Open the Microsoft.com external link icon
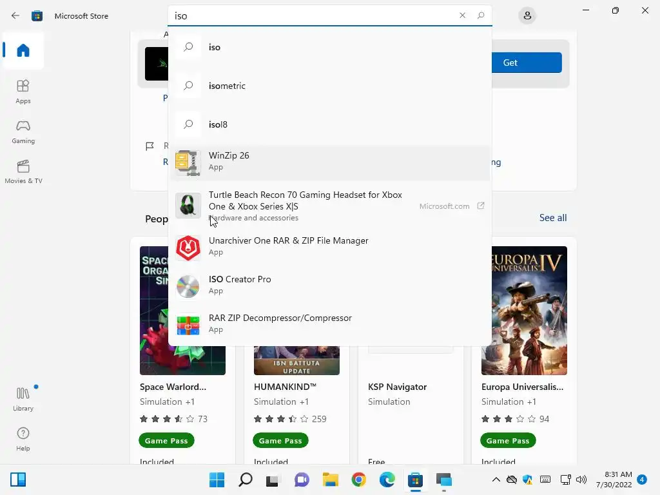The height and width of the screenshot is (495, 660). tap(481, 206)
